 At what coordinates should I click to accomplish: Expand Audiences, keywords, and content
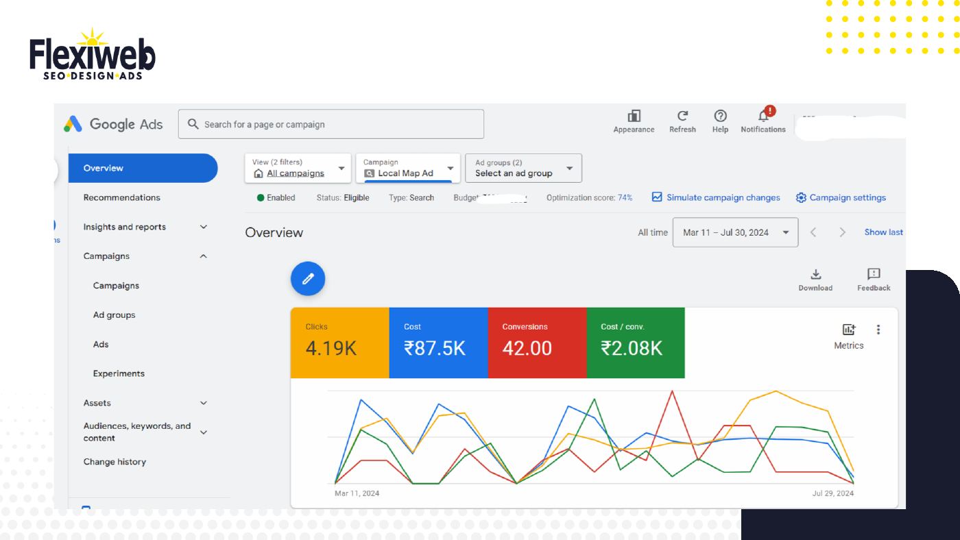pyautogui.click(x=203, y=432)
